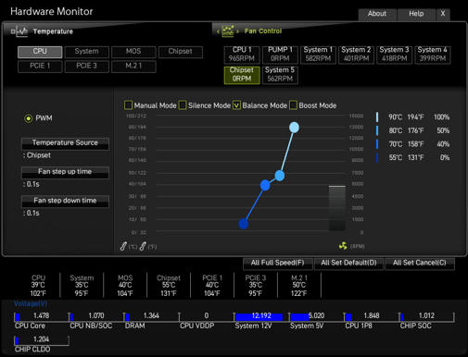Select the Chipset fan at 0RPM

click(242, 75)
